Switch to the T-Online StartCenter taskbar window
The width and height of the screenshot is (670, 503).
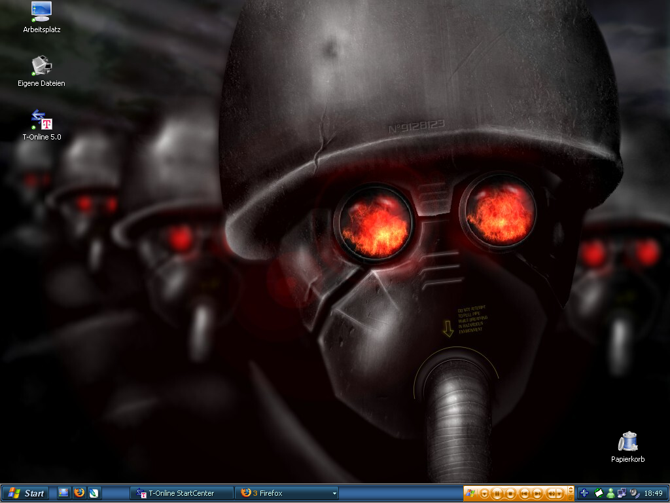pyautogui.click(x=182, y=493)
